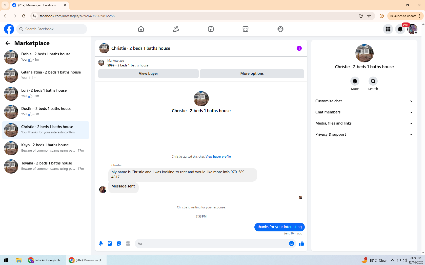Focus the Search Facebook field
This screenshot has width=425, height=265.
[52, 29]
